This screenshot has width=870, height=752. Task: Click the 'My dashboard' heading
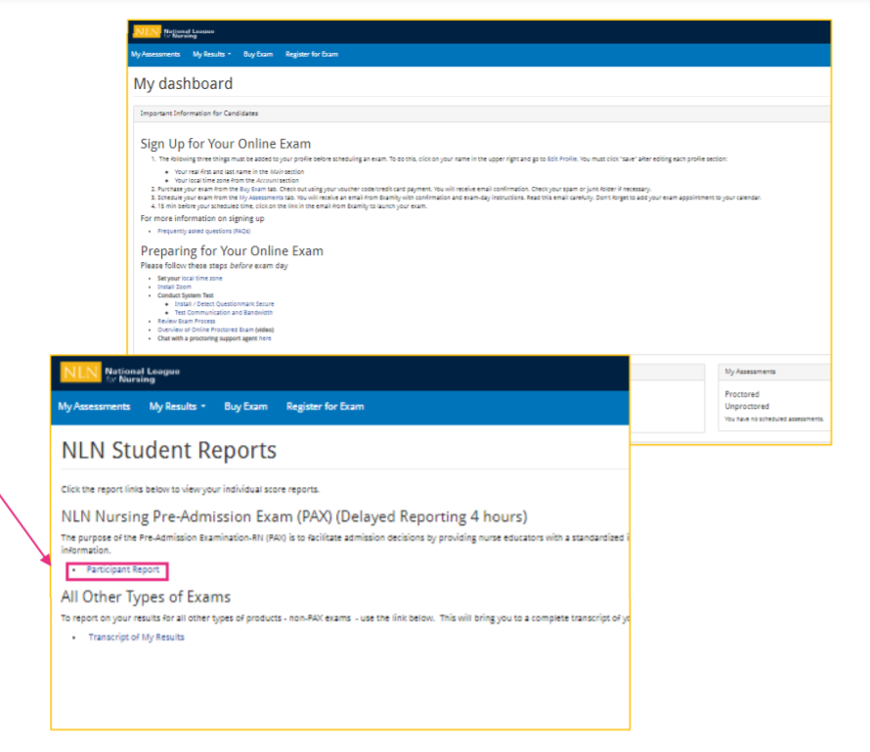[183, 84]
